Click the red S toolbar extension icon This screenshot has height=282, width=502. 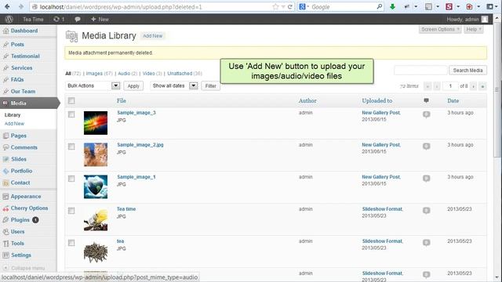coord(449,6)
